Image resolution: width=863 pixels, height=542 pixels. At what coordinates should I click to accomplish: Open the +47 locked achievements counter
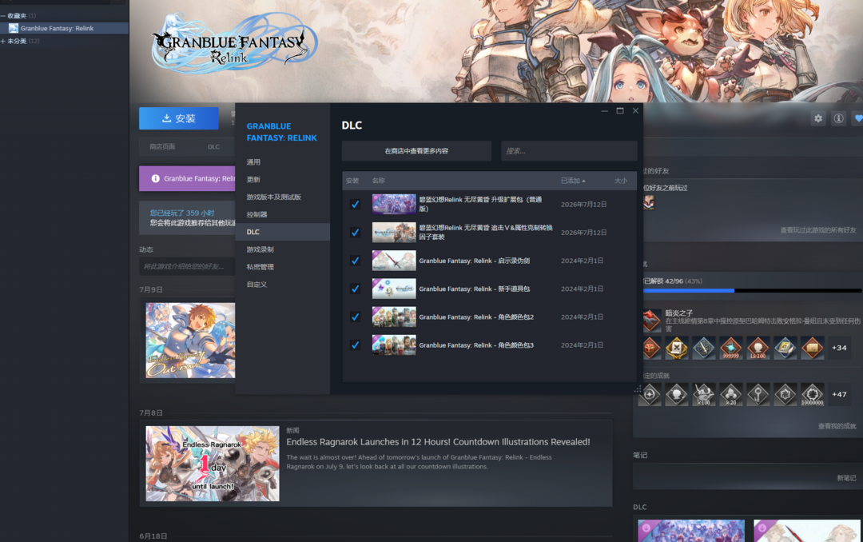[x=839, y=394]
